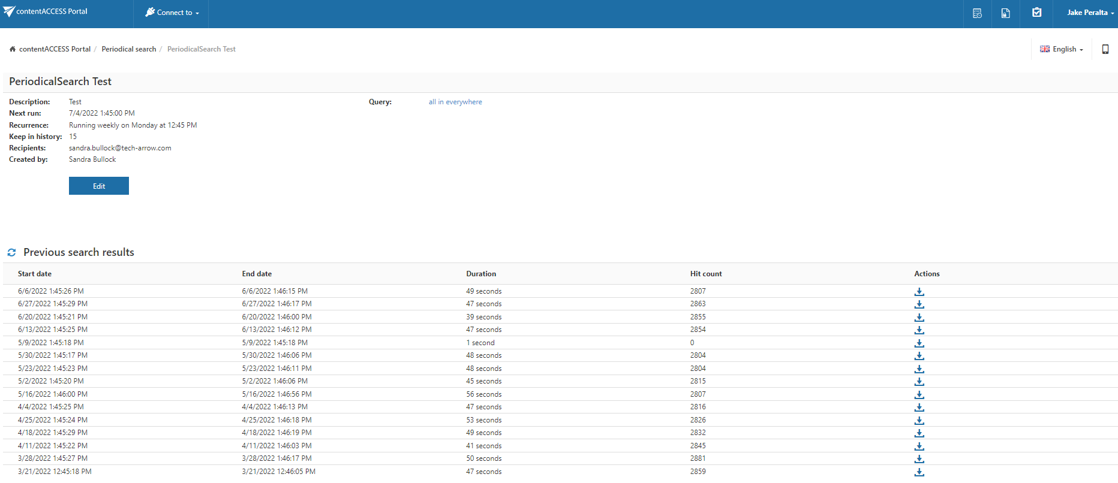Navigate to contentACCESS Portal home breadcrumb
Screen dimensions: 1118x483
55,49
